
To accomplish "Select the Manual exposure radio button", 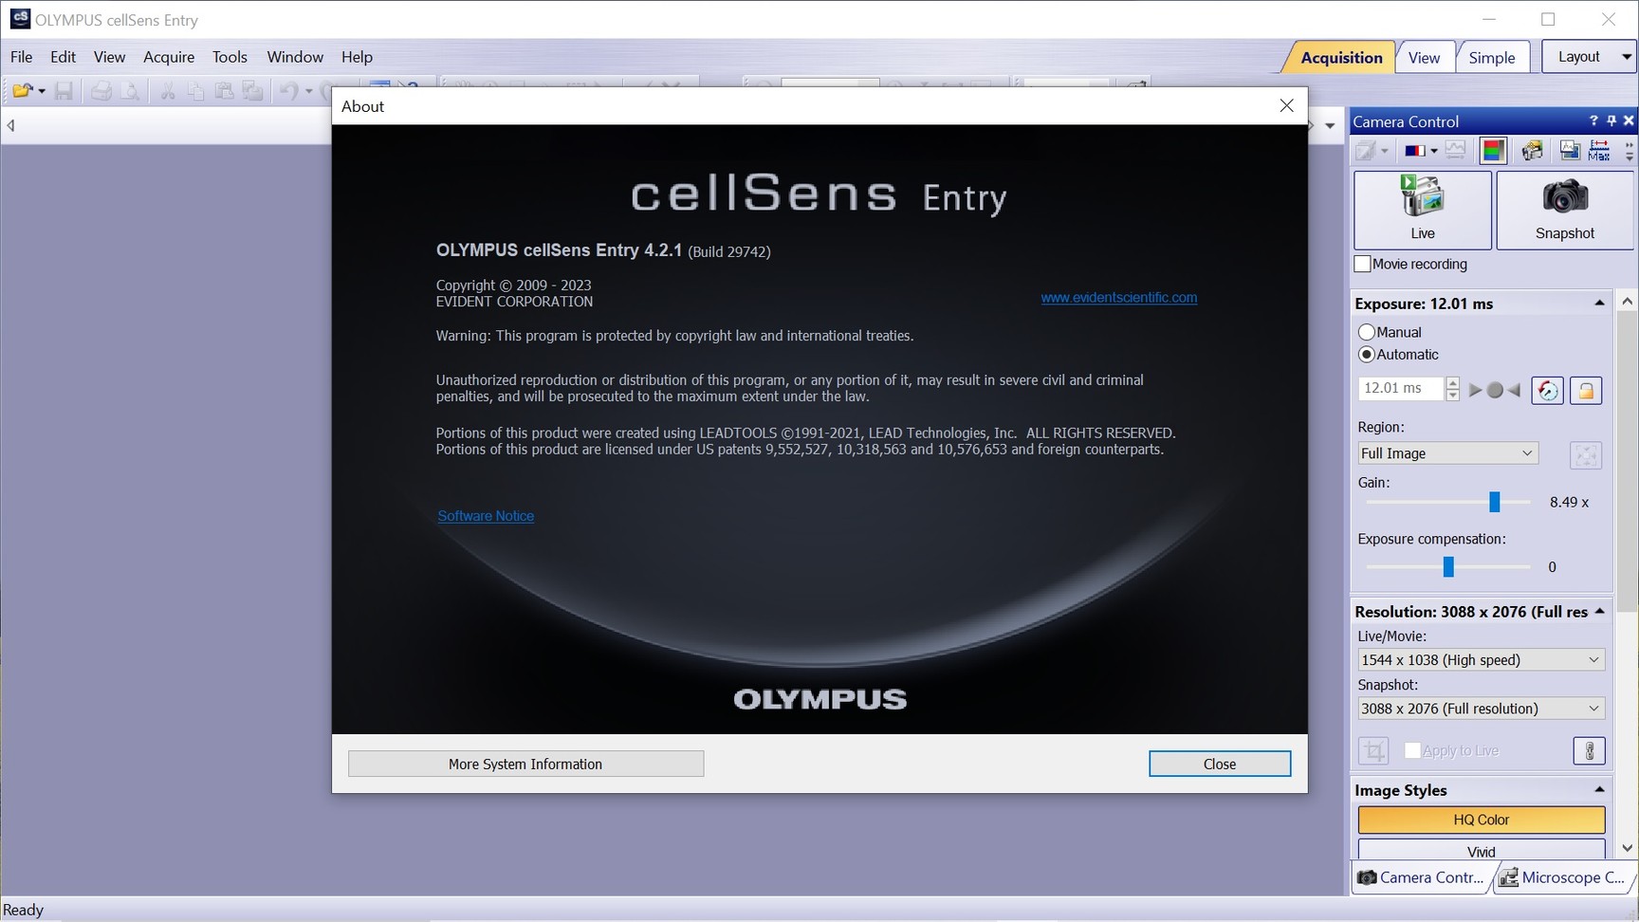I will [1367, 332].
